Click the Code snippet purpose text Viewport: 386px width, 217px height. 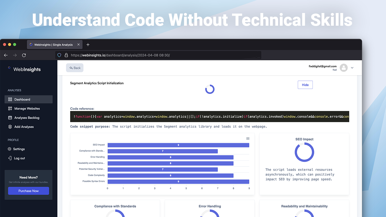point(169,126)
